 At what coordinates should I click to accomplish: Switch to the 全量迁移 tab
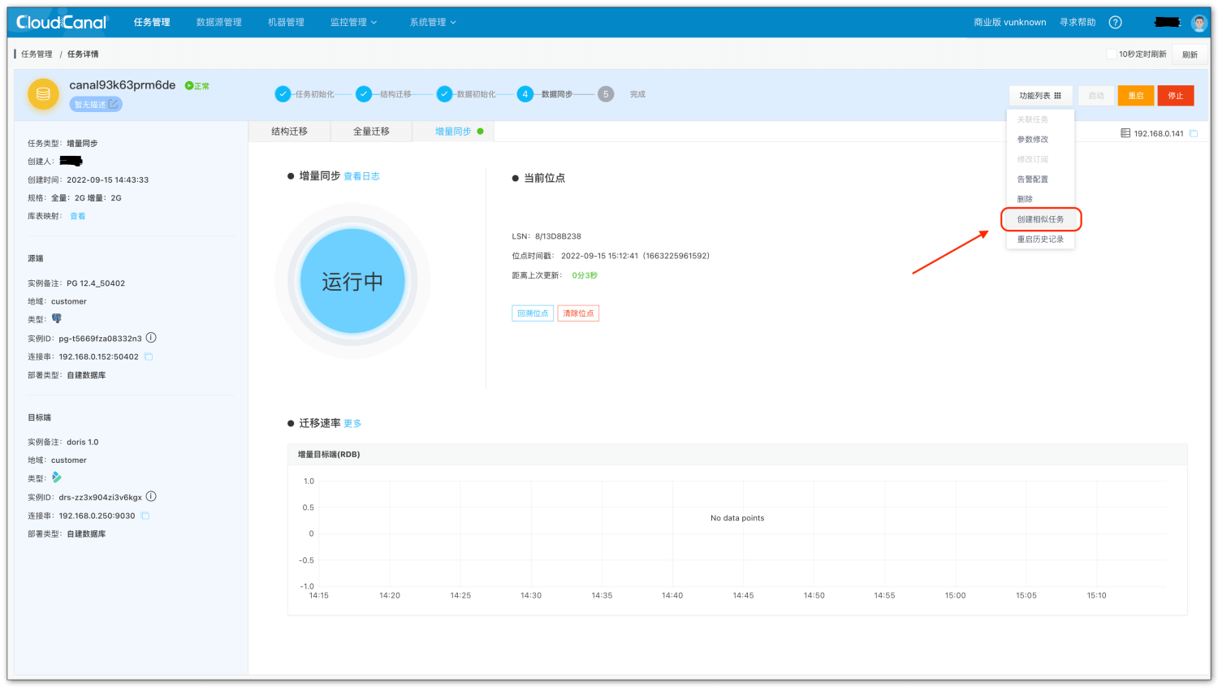(x=371, y=132)
